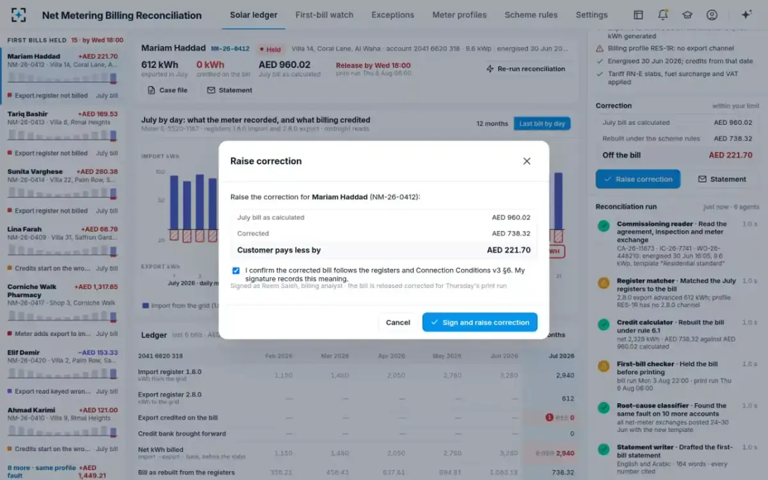This screenshot has height=480, width=768.
Task: Open the notifications bell
Action: point(663,15)
